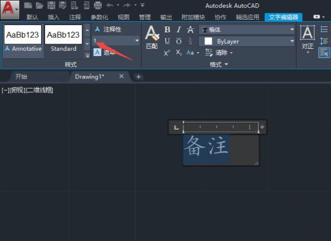Viewport: 331px width, 241px height.
Task: Click the 匹配 match text formatting icon
Action: point(152,38)
